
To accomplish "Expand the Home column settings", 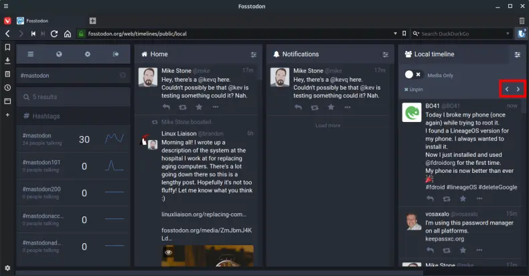I will point(253,54).
